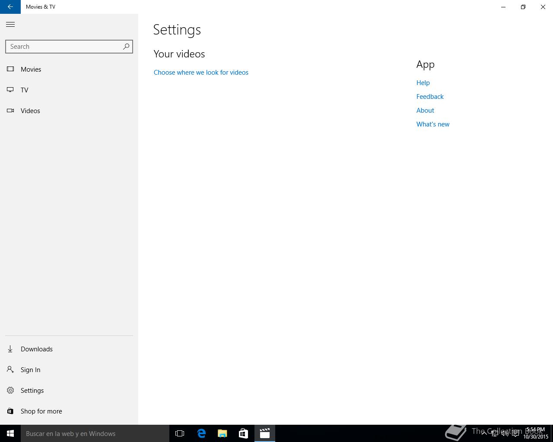The height and width of the screenshot is (442, 553).
Task: Open the TV section label
Action: (25, 90)
